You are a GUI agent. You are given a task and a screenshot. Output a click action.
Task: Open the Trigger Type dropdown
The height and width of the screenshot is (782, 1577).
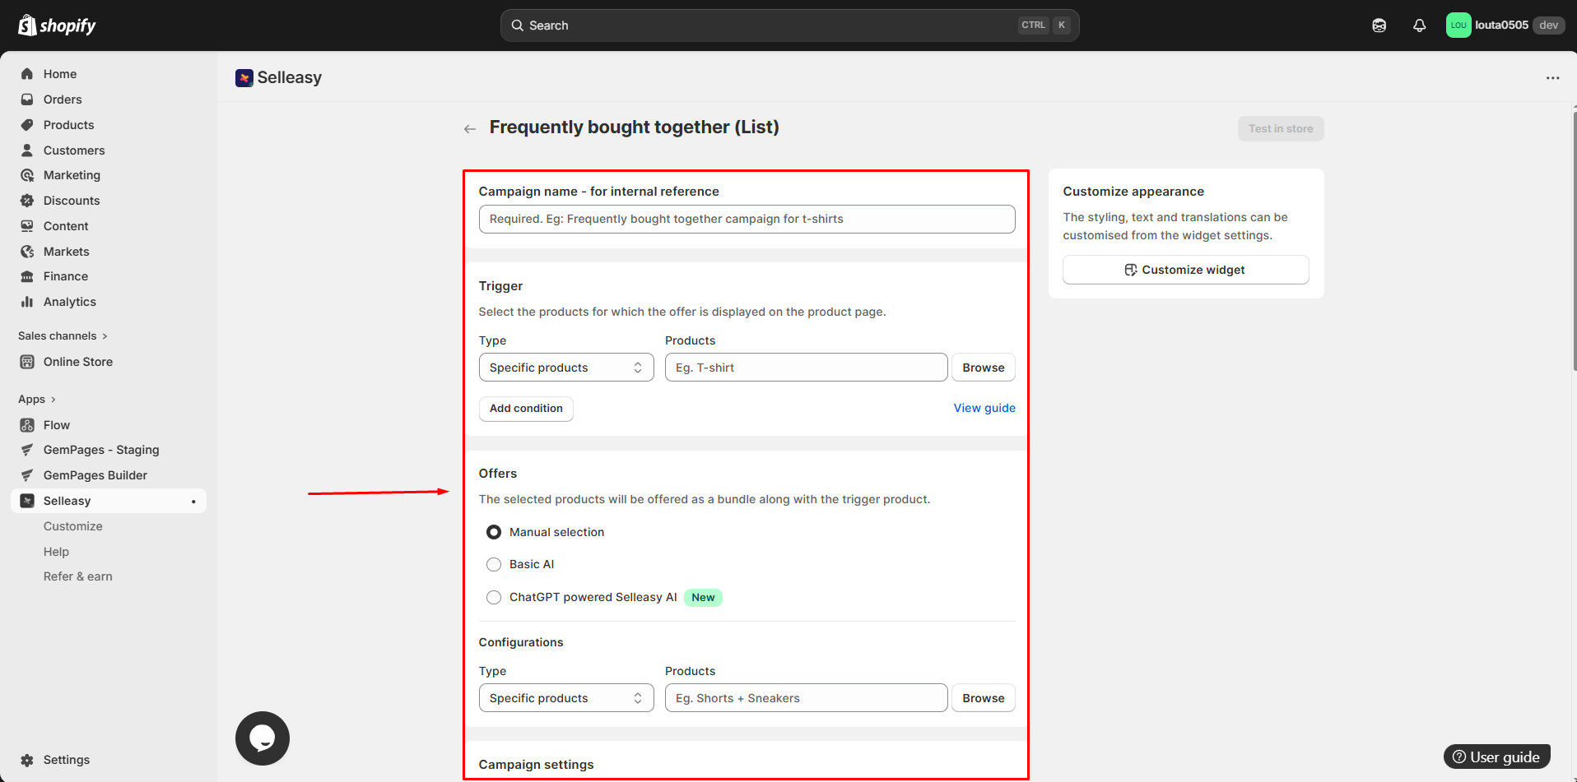[x=565, y=368]
